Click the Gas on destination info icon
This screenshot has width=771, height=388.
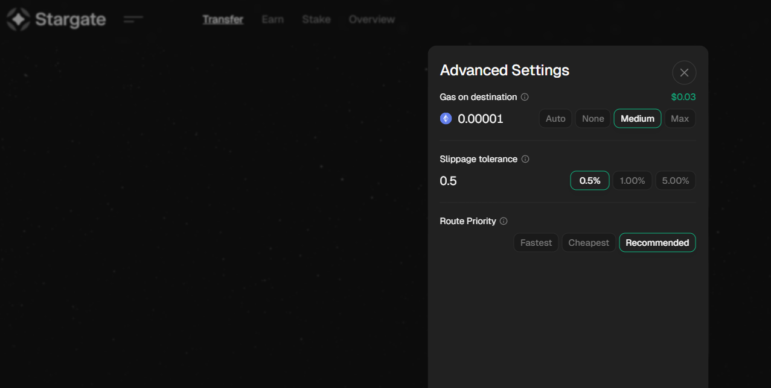tap(525, 97)
